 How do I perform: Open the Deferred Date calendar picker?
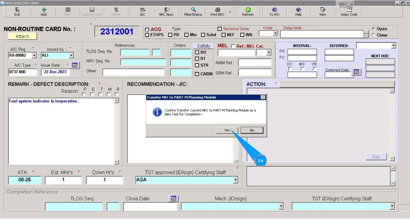[x=356, y=72]
